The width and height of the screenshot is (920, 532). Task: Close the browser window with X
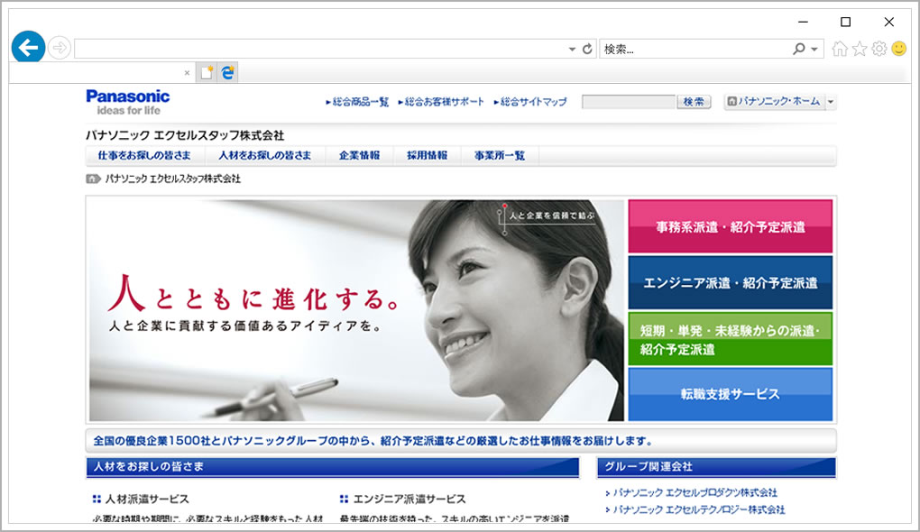[x=889, y=22]
